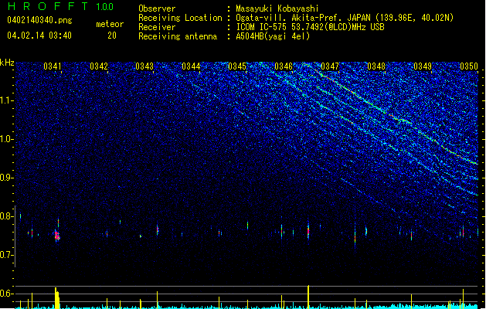Click the 1.1 kHz axis label
Screen dimensions: 486x309
(6, 100)
